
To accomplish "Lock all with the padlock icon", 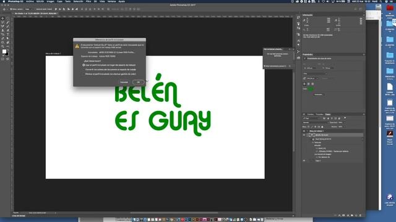I will pyautogui.click(x=322, y=126).
